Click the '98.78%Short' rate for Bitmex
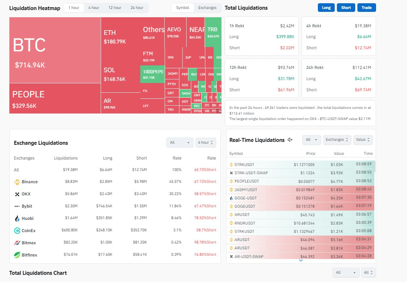Viewport: 407px width, 282px height. point(205,242)
